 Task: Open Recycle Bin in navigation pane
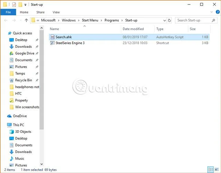click(23, 80)
